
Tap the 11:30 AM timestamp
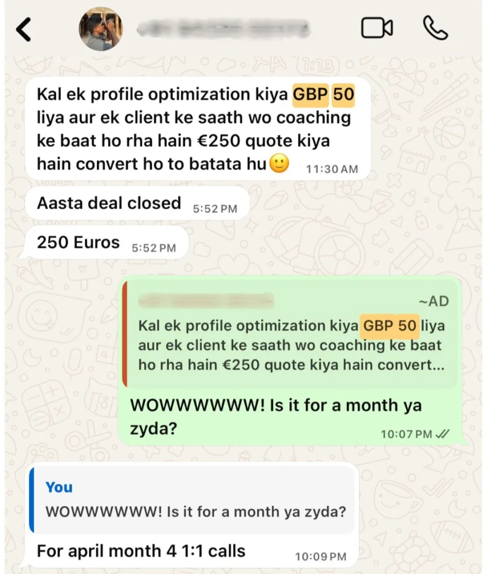(x=332, y=169)
